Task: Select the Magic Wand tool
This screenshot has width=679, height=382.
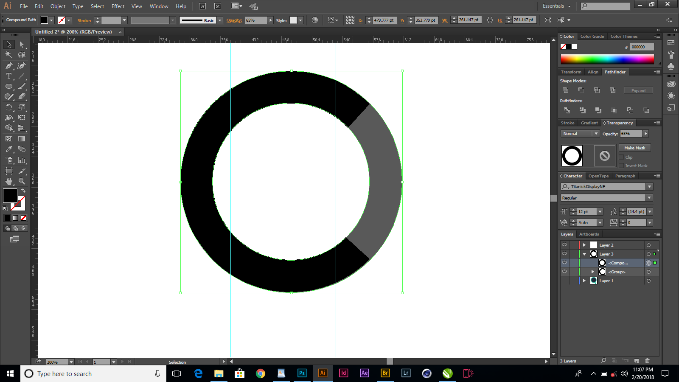Action: point(9,55)
